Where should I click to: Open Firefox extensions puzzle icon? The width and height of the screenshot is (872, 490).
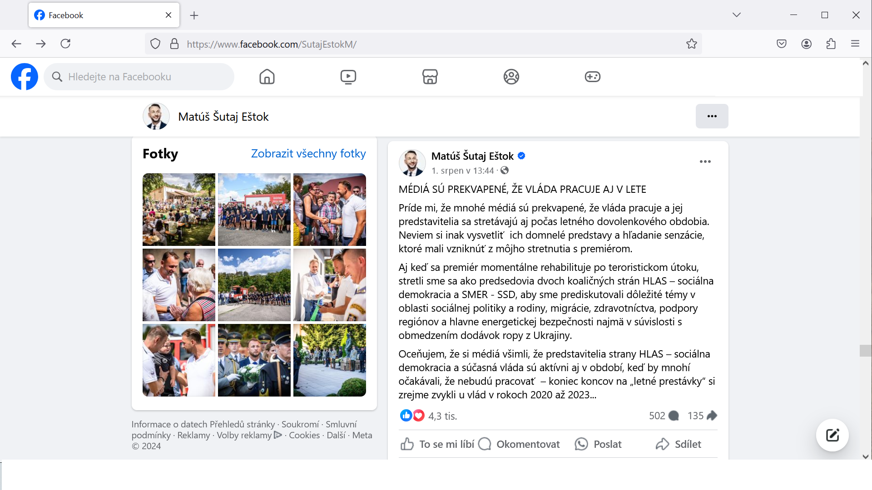[831, 44]
